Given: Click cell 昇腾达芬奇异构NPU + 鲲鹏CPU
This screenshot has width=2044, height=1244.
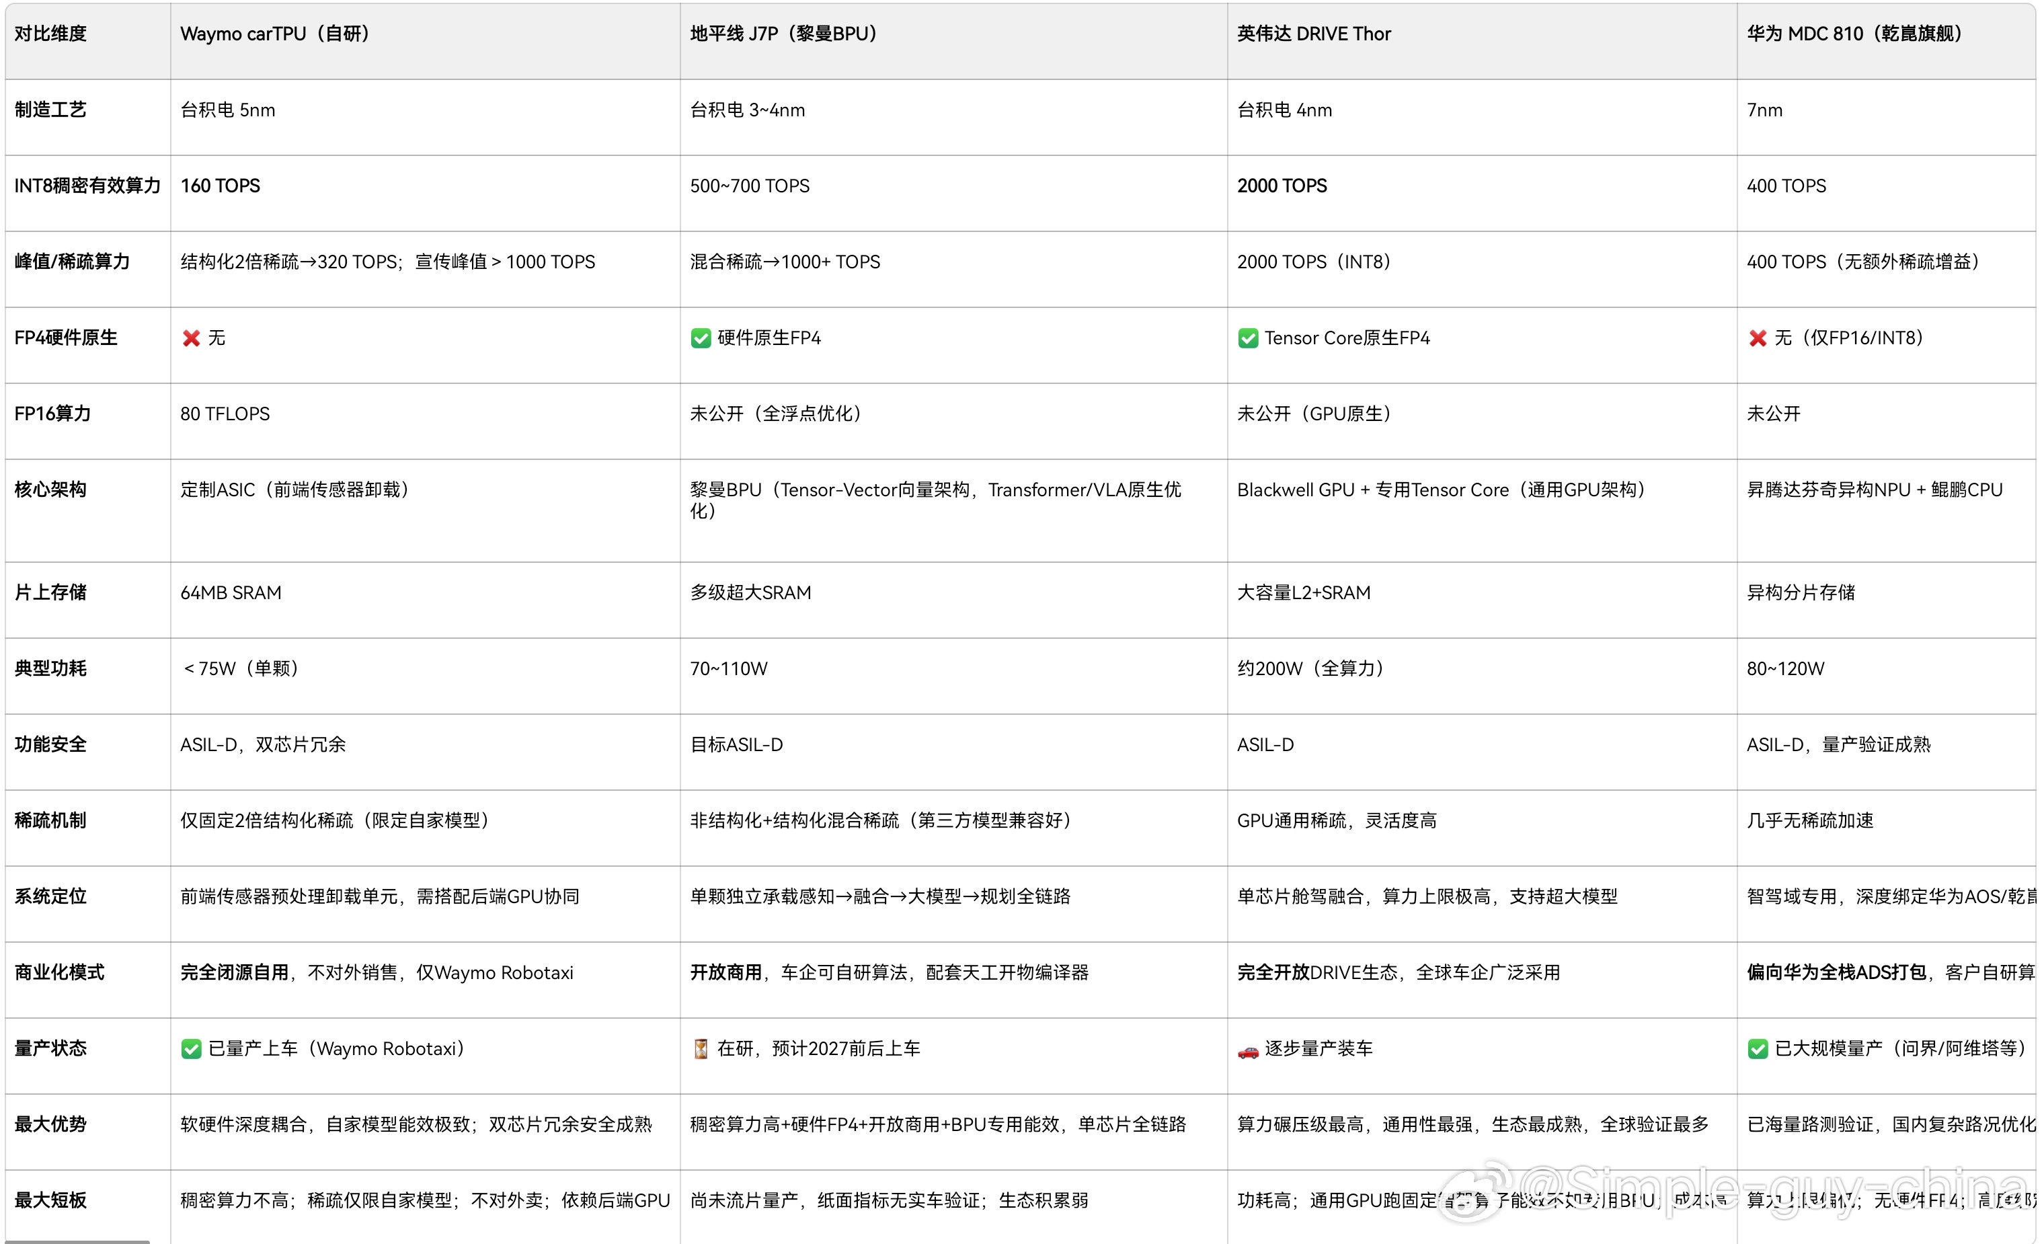Looking at the screenshot, I should tap(1875, 490).
